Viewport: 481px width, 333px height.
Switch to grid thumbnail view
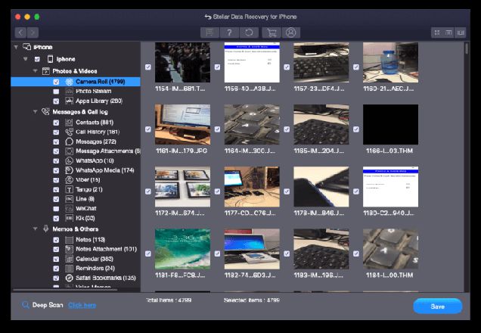pos(437,33)
